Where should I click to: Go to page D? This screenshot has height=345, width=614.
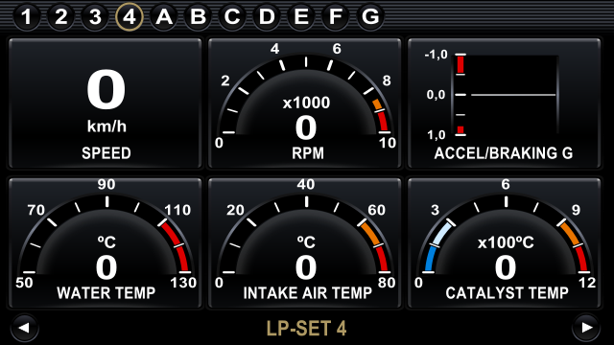point(267,17)
